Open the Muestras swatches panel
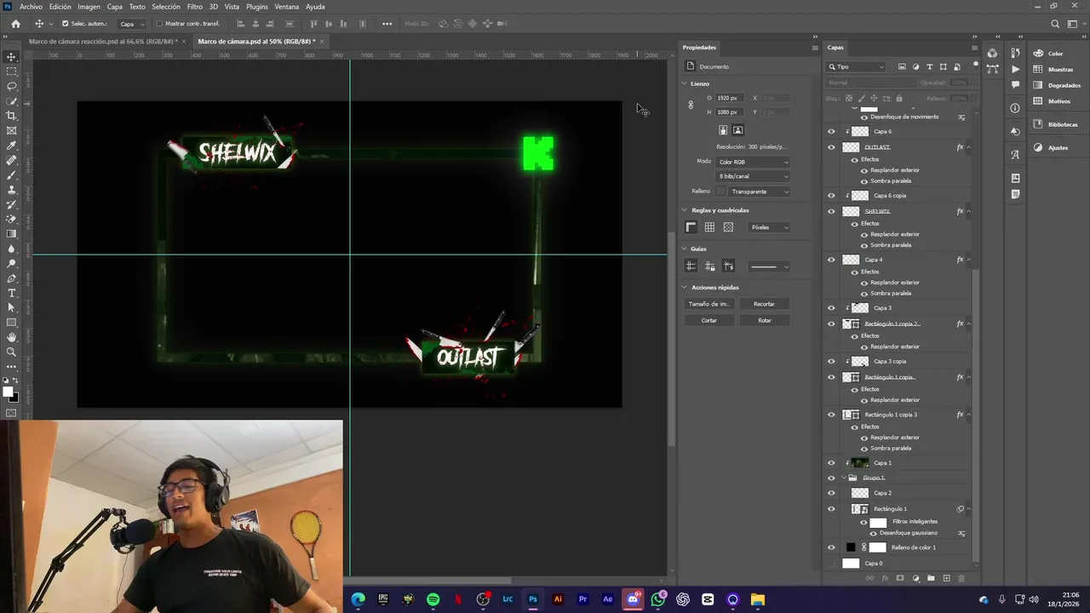This screenshot has height=613, width=1090. (x=1053, y=69)
